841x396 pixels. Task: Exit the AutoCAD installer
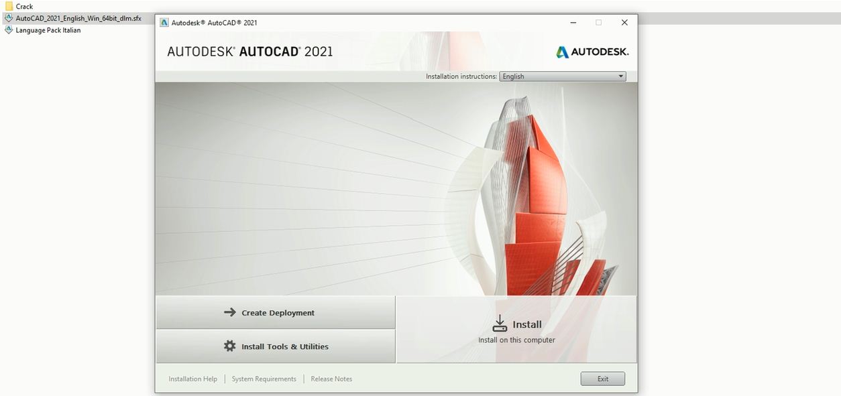(x=603, y=379)
